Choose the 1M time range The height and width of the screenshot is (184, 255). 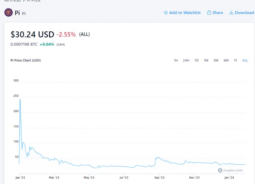pyautogui.click(x=206, y=60)
